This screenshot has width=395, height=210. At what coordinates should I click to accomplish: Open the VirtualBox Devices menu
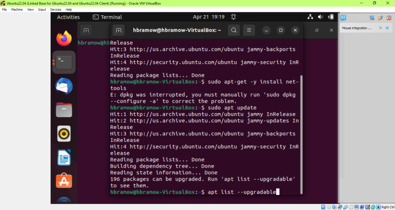pos(56,9)
